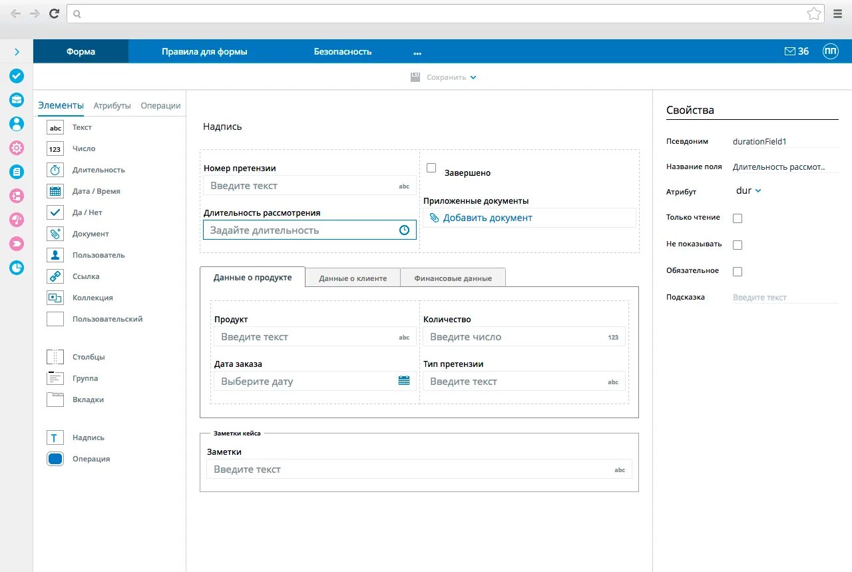Select the Текст element icon

pyautogui.click(x=55, y=127)
